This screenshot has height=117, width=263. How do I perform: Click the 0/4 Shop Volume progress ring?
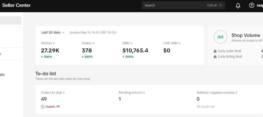click(x=220, y=37)
